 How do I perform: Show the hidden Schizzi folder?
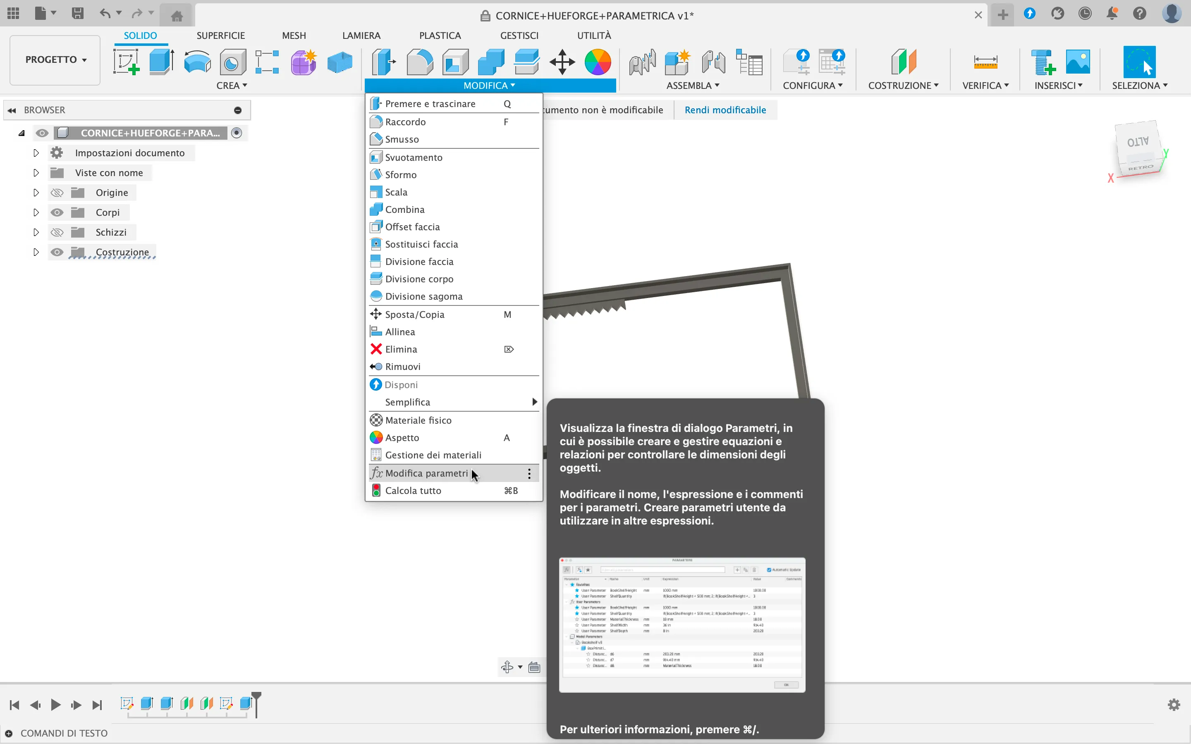pos(57,232)
